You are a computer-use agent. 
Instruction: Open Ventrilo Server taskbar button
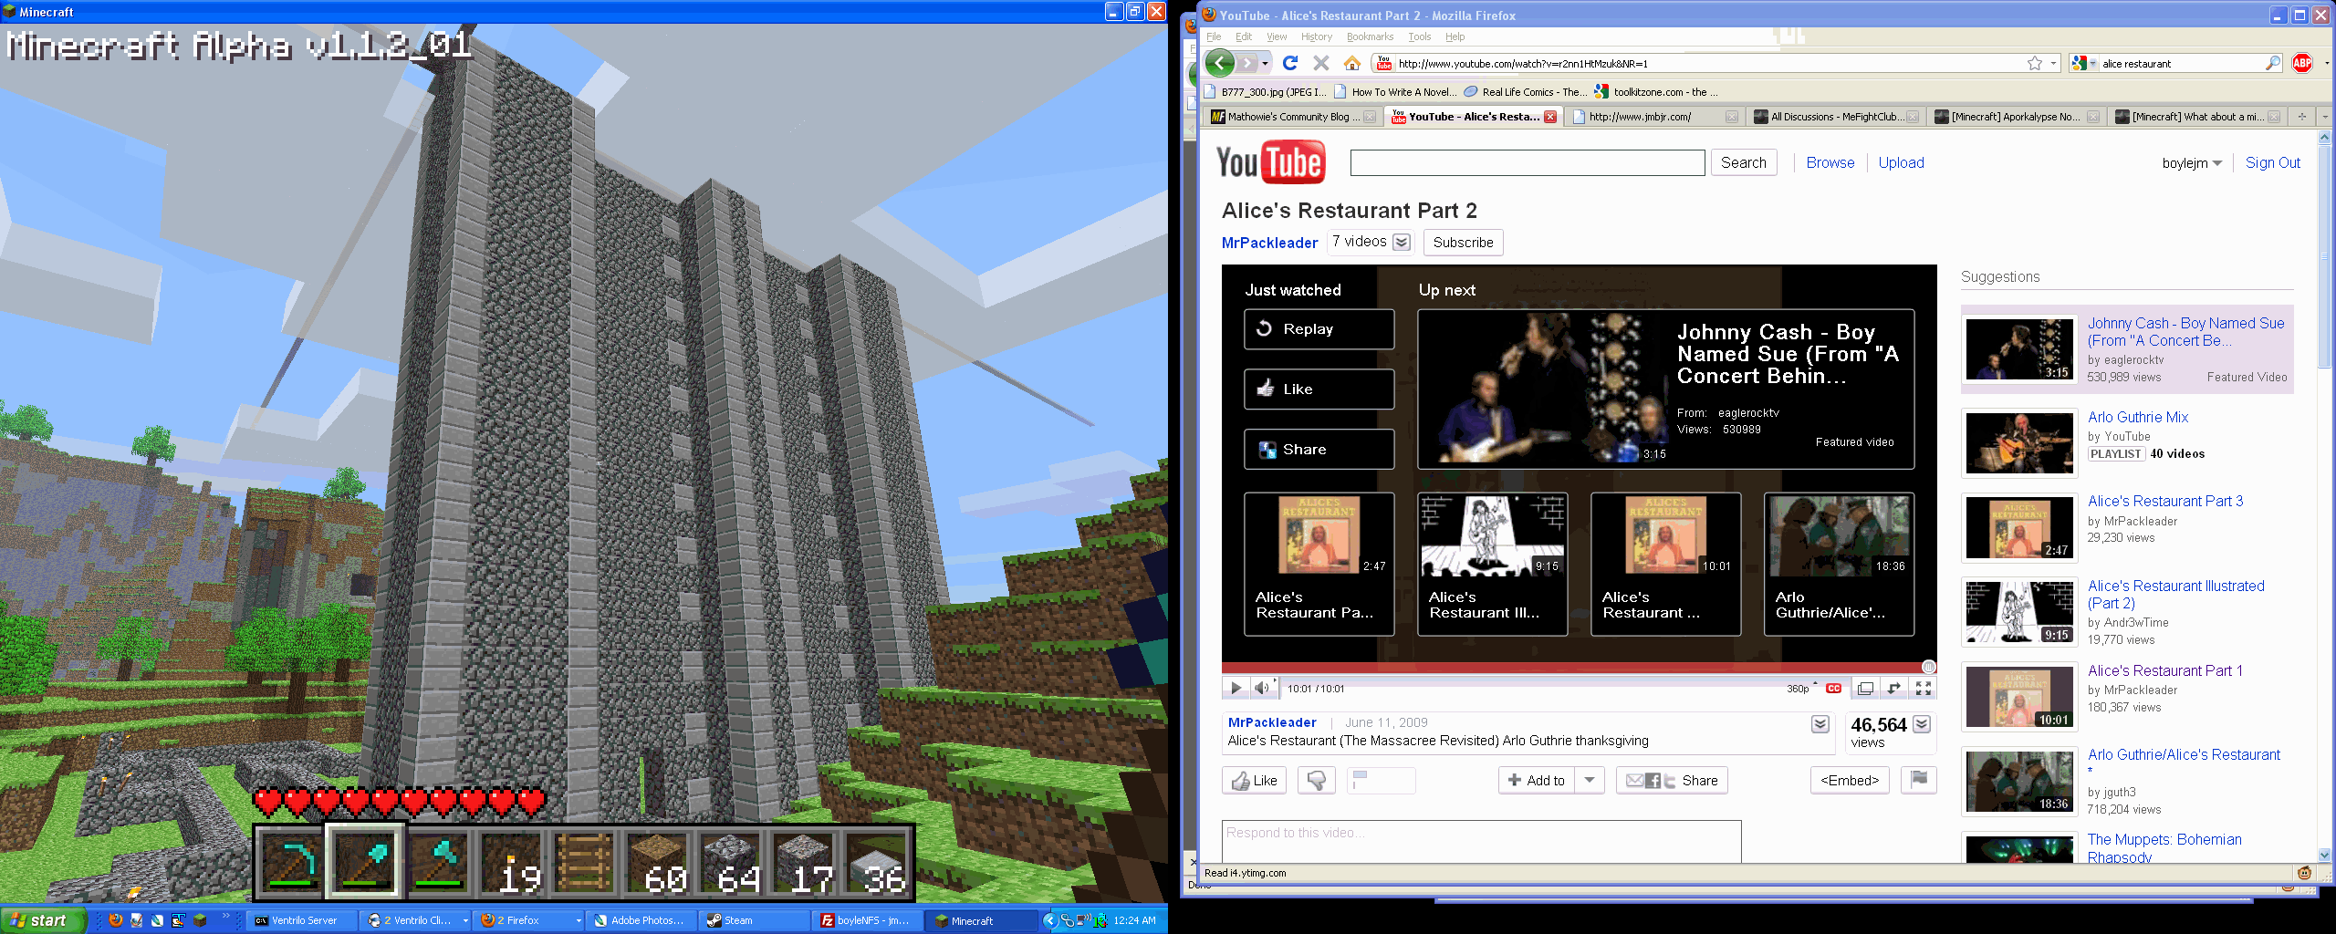pyautogui.click(x=303, y=920)
